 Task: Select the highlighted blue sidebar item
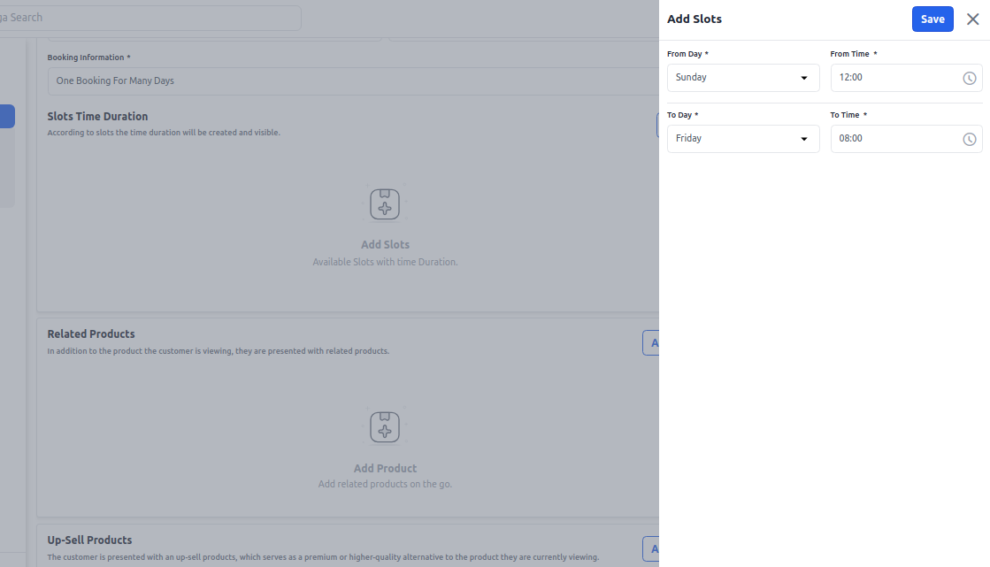click(x=7, y=117)
